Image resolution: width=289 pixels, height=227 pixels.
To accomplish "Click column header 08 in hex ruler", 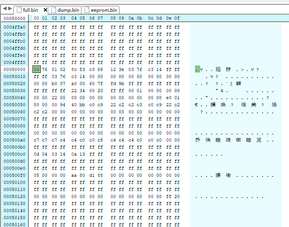I will [x=113, y=18].
